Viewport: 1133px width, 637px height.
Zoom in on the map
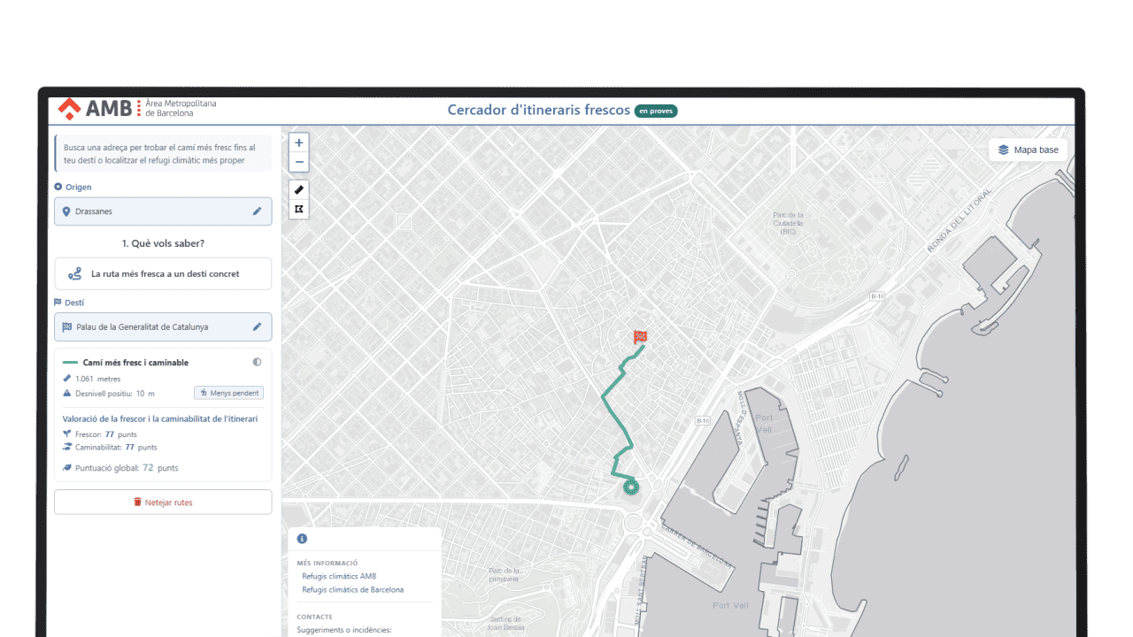299,142
